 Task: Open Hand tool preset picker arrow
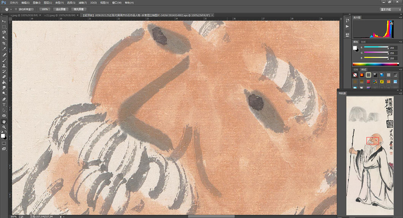(x=11, y=9)
